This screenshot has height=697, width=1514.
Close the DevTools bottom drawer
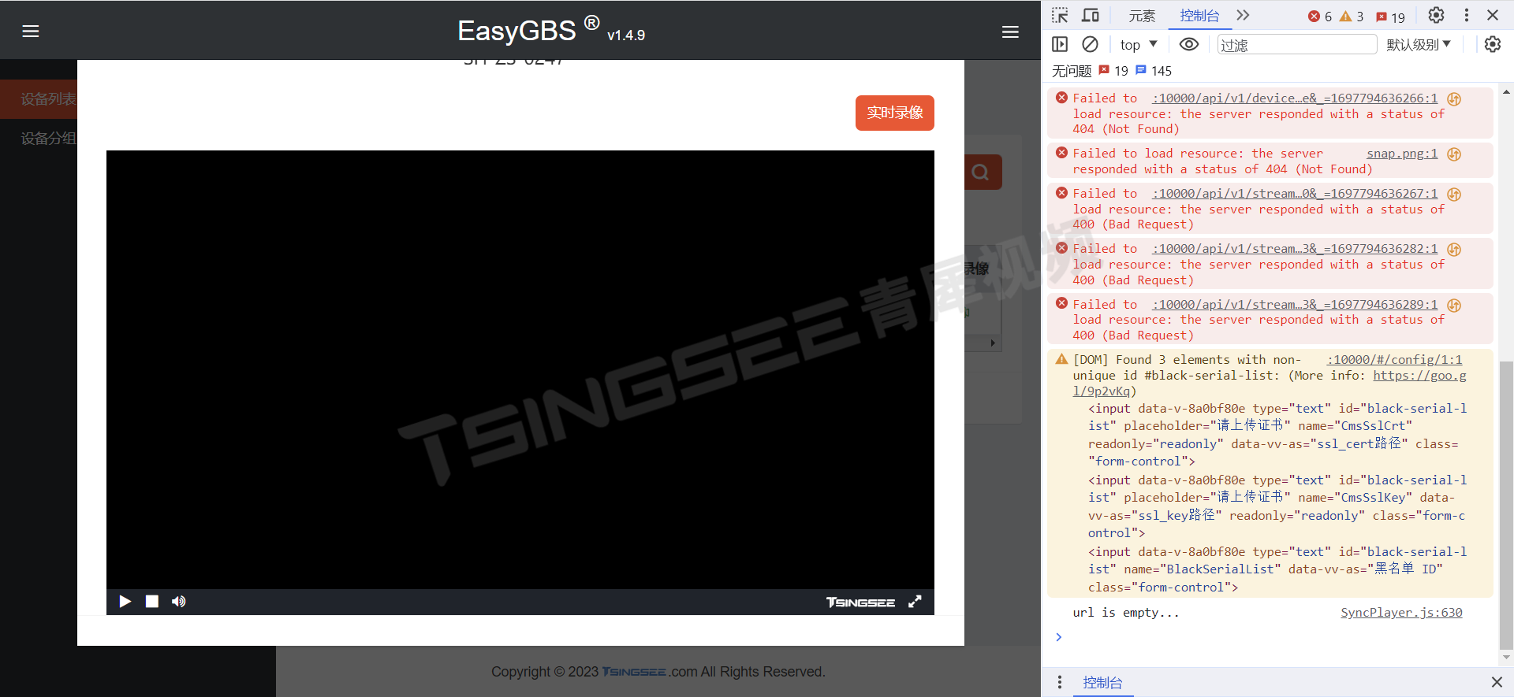(1497, 682)
